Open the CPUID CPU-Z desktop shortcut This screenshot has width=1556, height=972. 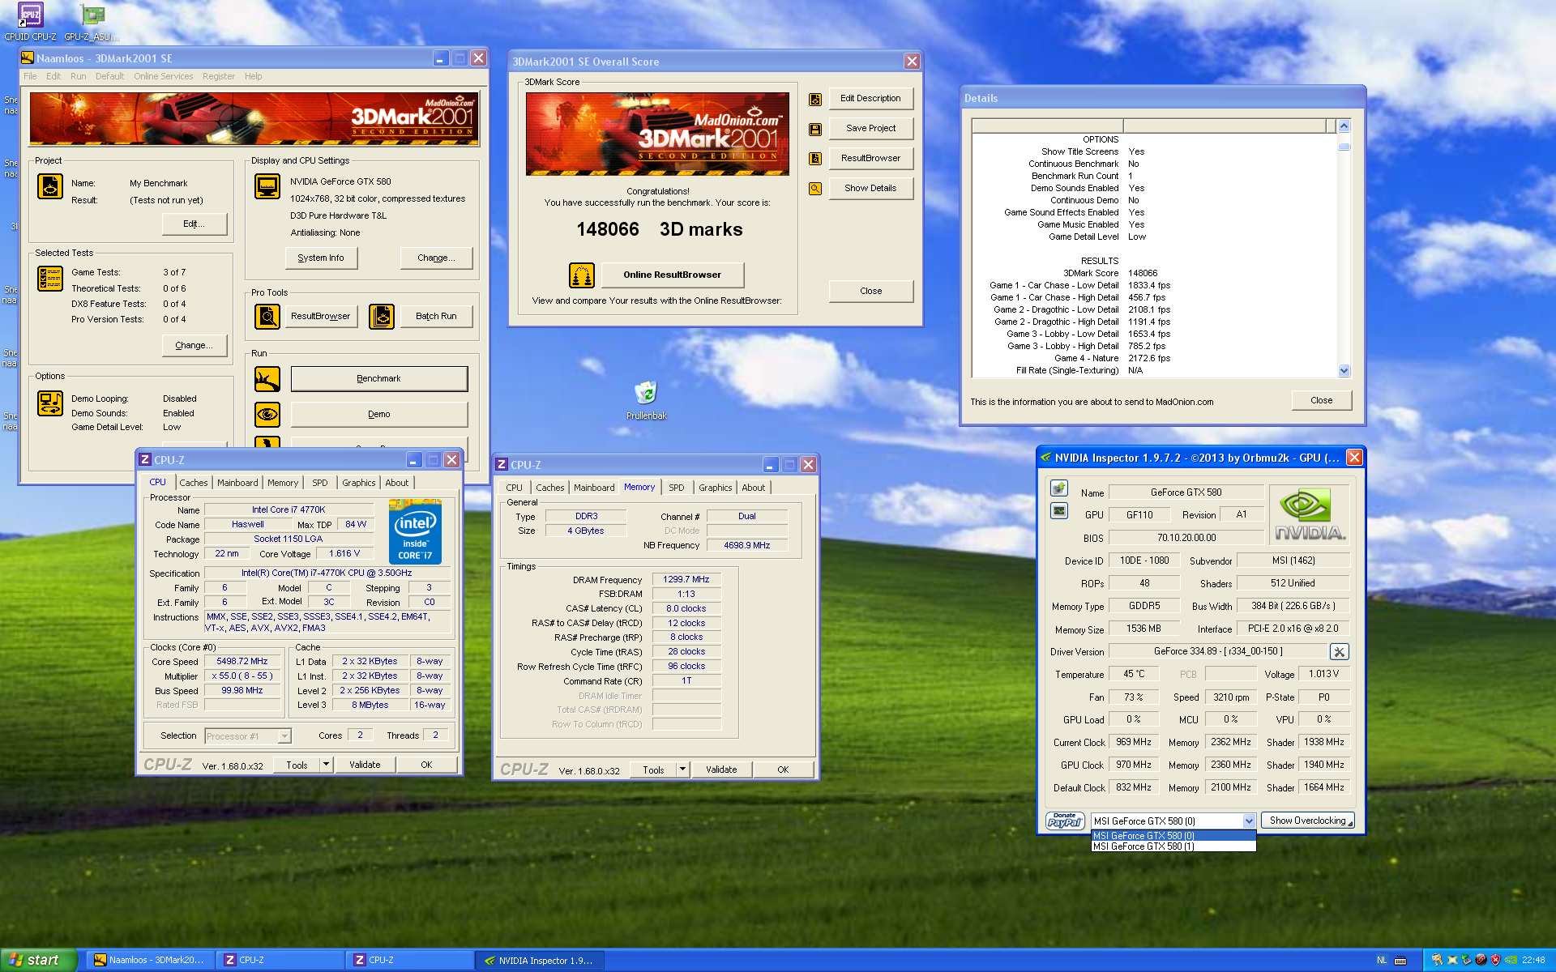coord(30,21)
